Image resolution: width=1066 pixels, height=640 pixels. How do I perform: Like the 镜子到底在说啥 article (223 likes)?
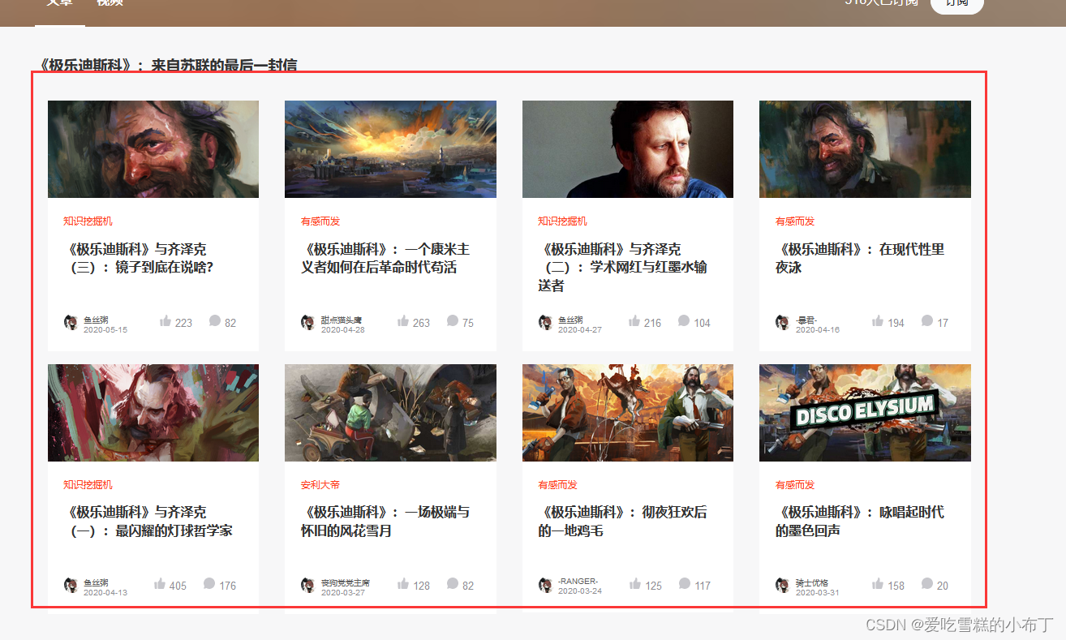pyautogui.click(x=165, y=321)
